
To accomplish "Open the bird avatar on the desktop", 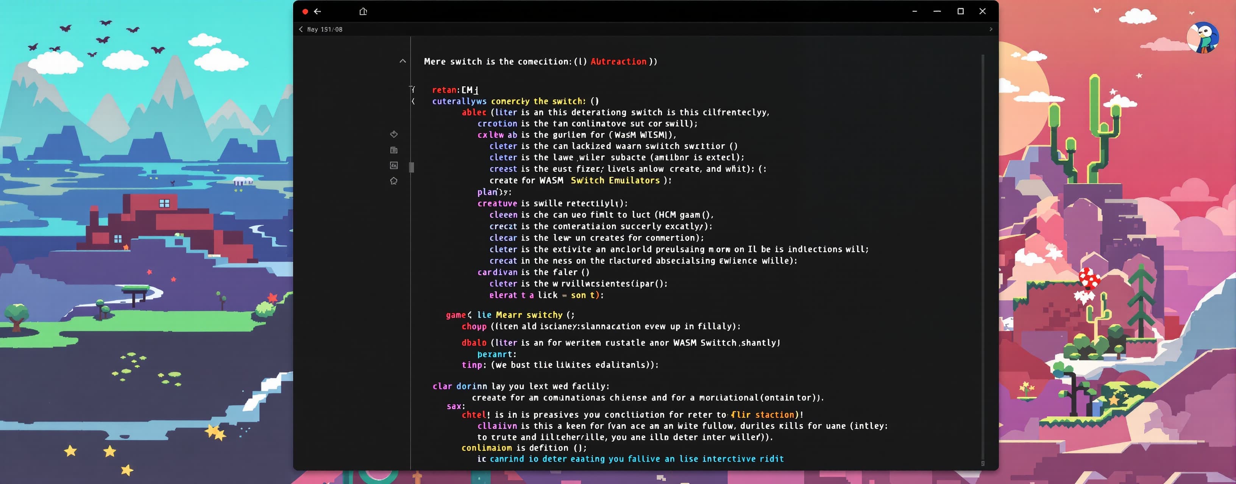I will coord(1202,37).
